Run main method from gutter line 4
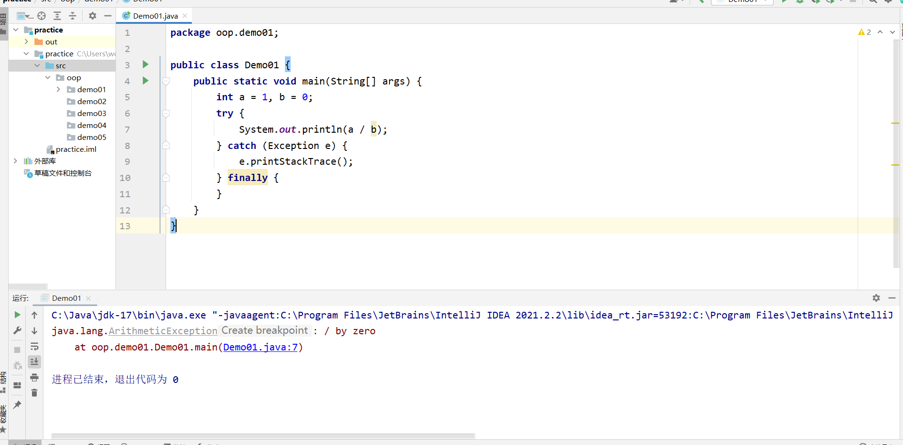Image resolution: width=903 pixels, height=445 pixels. [146, 81]
